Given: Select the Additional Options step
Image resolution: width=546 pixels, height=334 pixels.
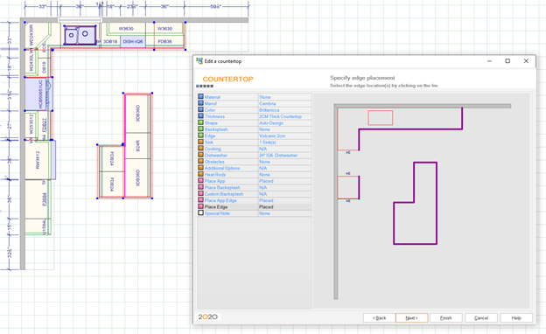Looking at the screenshot, I should 222,168.
